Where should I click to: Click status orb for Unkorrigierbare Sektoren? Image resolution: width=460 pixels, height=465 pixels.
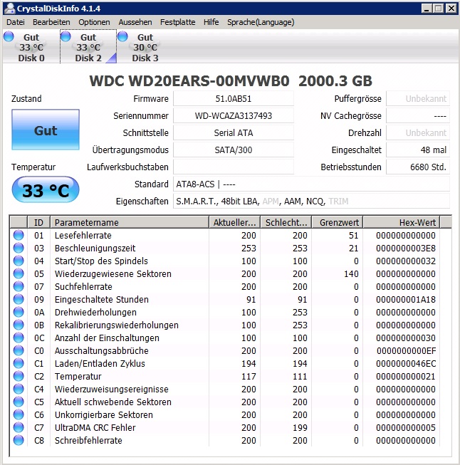tap(19, 414)
